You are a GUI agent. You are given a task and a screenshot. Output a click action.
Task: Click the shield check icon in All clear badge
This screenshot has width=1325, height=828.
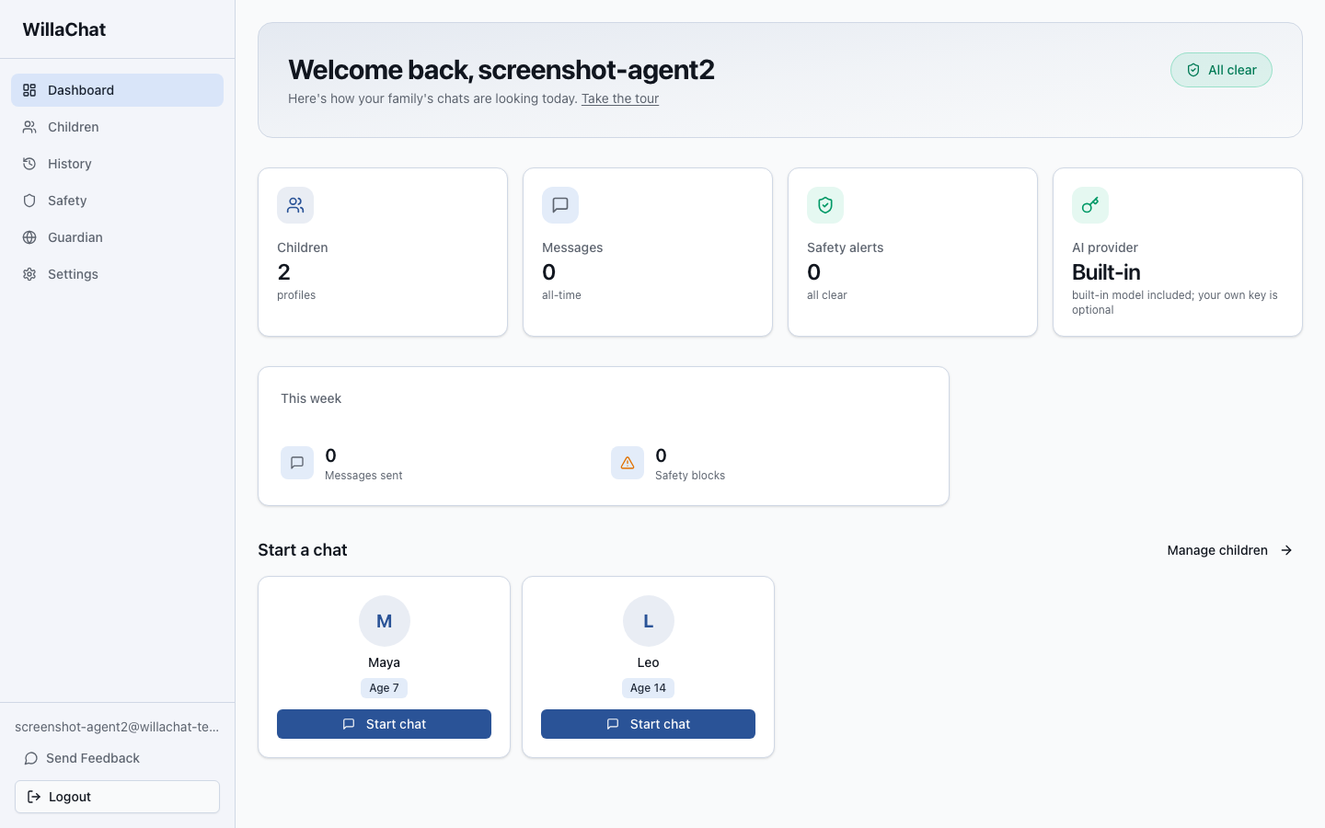point(1193,70)
